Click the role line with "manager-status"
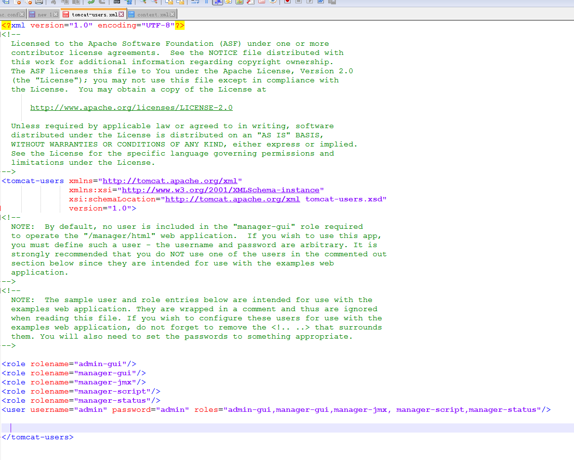574x460 pixels. click(81, 400)
